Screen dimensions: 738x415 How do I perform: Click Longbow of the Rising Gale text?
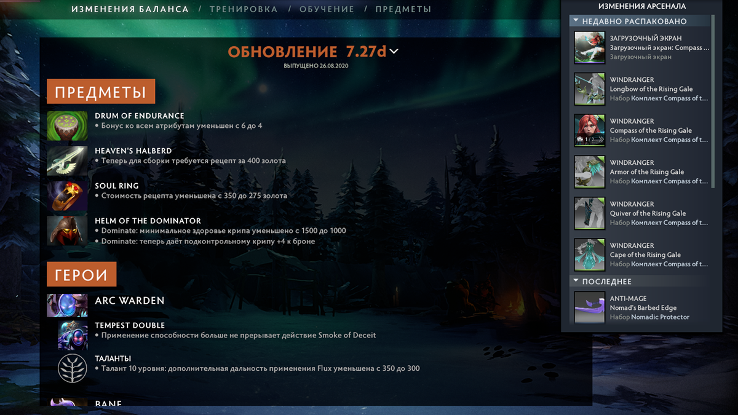point(651,89)
